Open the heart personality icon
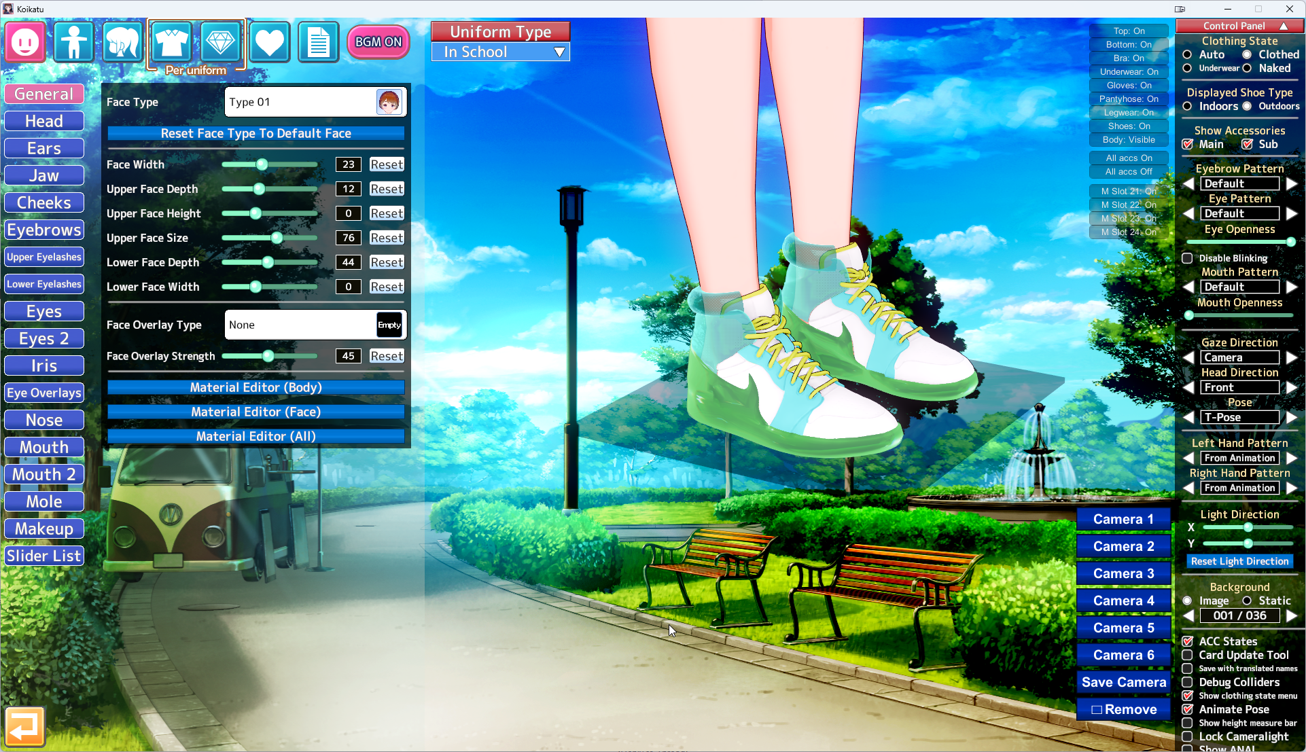 point(269,42)
